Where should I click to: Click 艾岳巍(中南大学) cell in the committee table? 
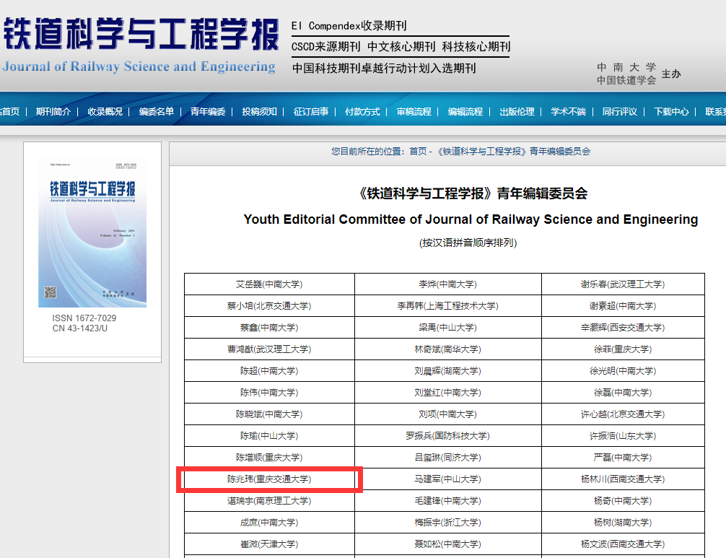click(x=268, y=284)
